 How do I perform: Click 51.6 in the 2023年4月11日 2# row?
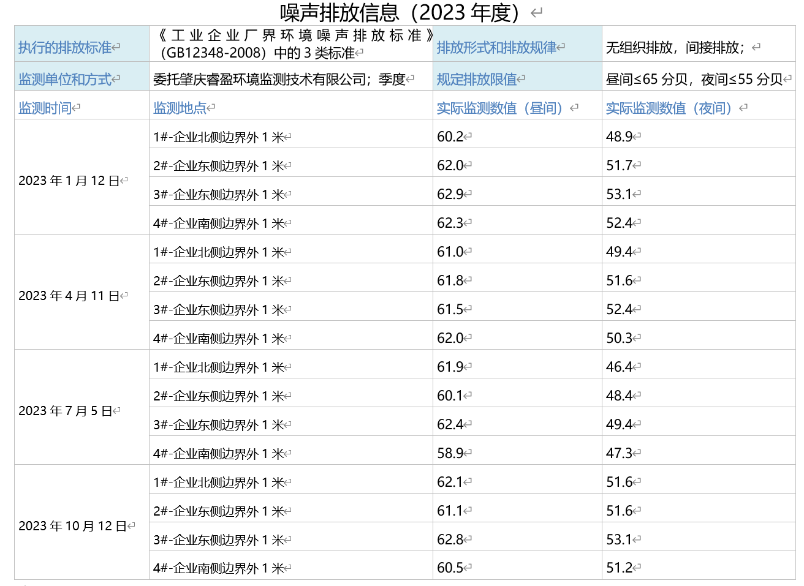[620, 280]
